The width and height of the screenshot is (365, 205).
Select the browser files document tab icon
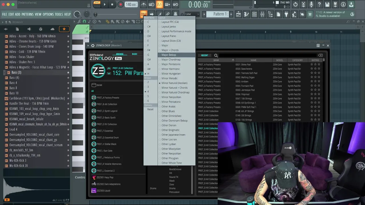pyautogui.click(x=17, y=29)
